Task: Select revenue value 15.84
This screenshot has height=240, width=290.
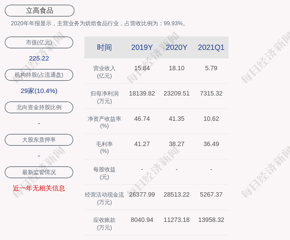Action: (x=142, y=68)
